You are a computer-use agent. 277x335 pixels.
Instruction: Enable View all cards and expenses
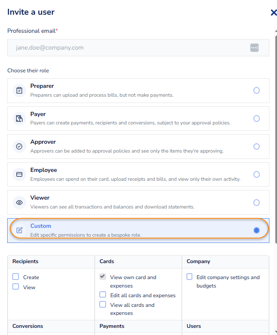tap(103, 304)
